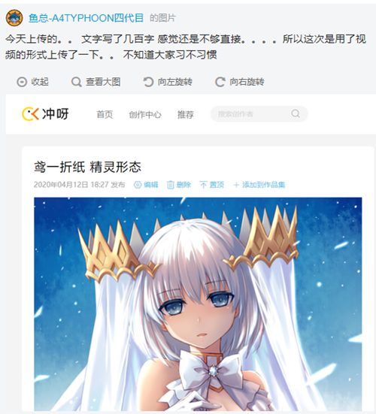Viewport: 376px width, 414px height.
Task: Pin the post with 置顶
Action: [212, 185]
